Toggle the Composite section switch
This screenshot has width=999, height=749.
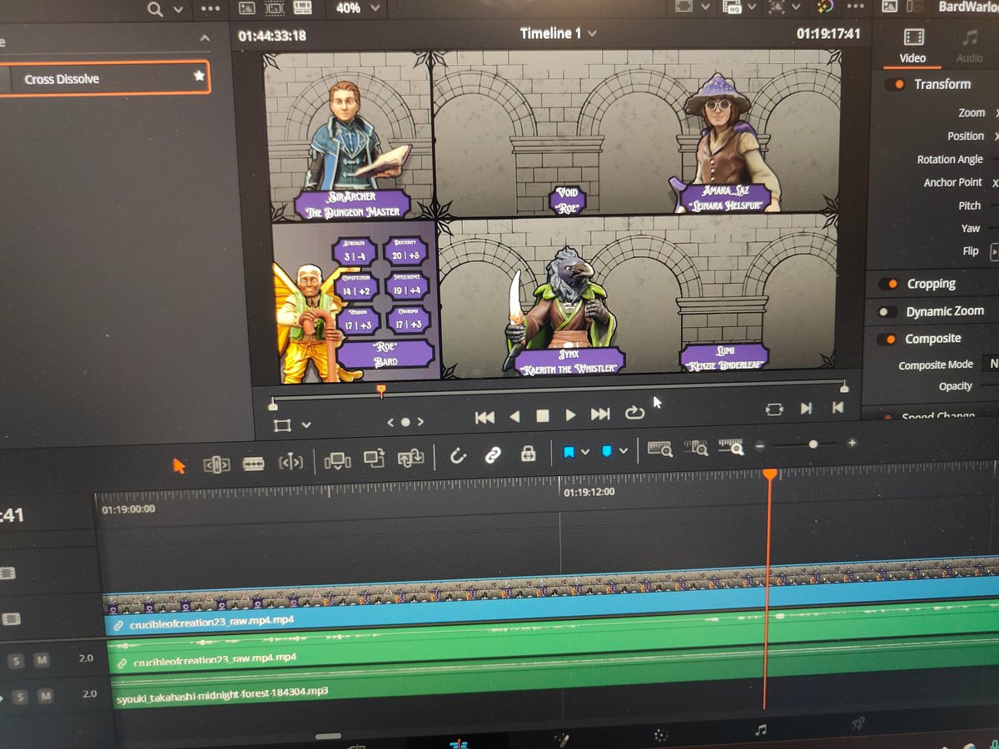(x=887, y=339)
